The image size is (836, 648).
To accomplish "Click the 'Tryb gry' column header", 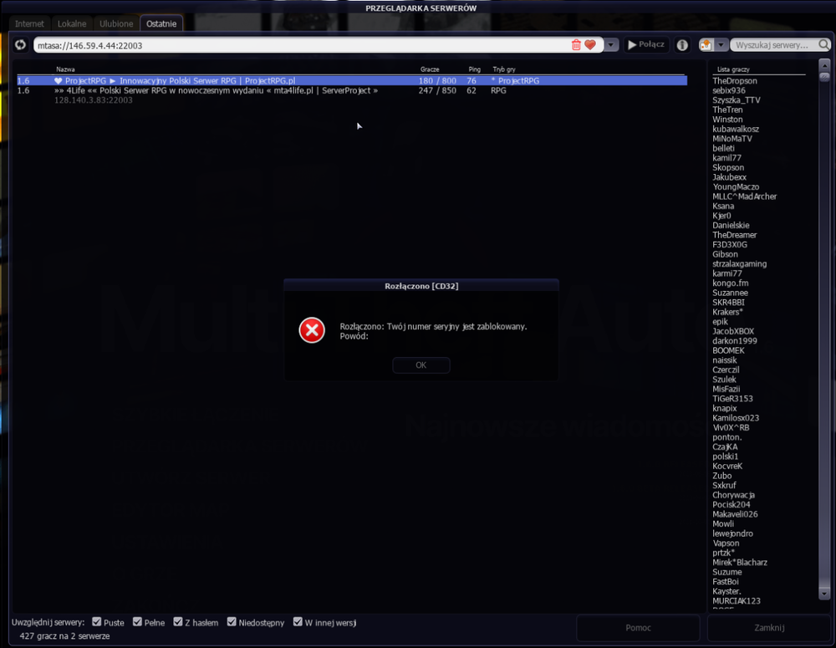I will tap(504, 69).
